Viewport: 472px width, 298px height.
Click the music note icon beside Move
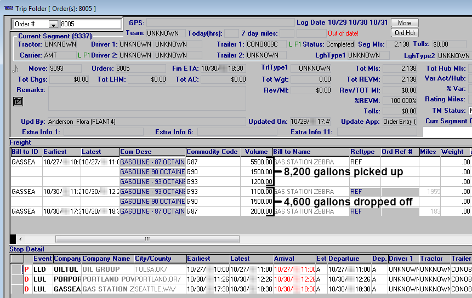coord(15,68)
